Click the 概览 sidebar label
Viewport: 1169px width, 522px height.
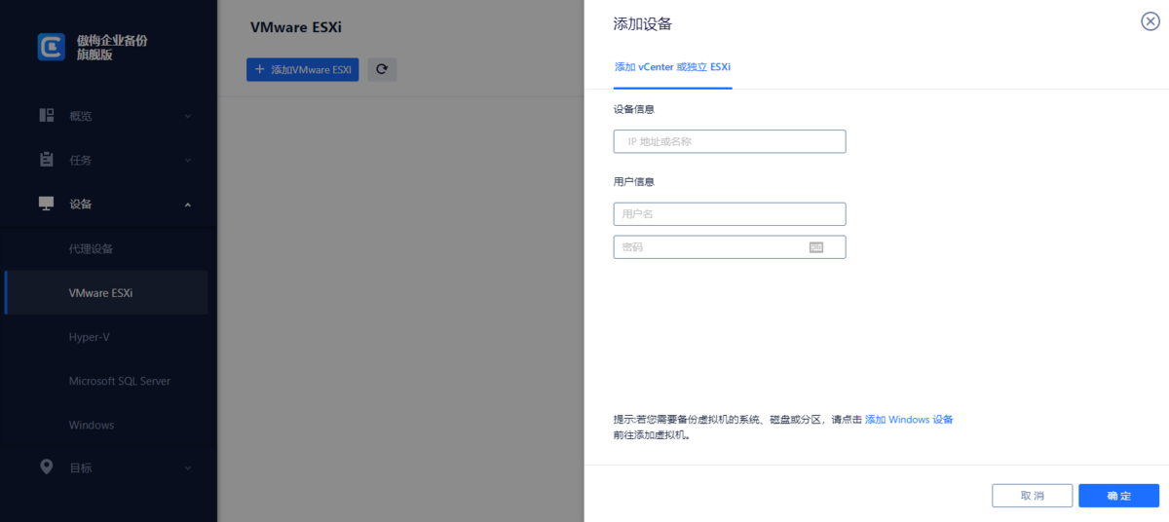pos(80,116)
